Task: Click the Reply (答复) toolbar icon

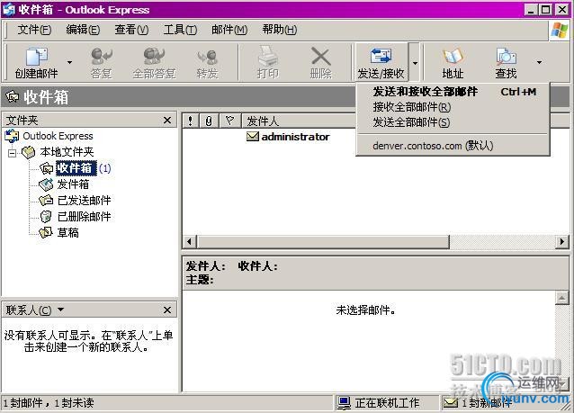Action: tap(102, 63)
